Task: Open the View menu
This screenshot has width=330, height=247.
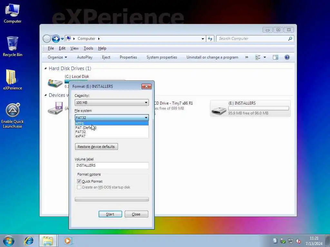Action: (x=74, y=48)
